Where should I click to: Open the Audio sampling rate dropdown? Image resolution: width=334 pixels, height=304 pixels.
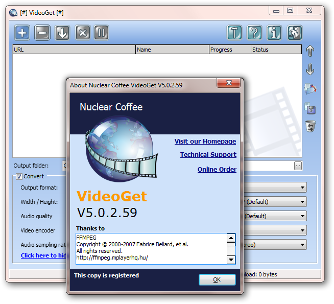click(302, 245)
